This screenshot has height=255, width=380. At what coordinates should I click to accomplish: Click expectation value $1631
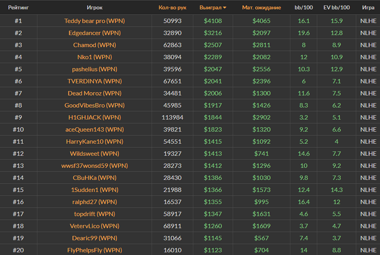tap(262, 214)
